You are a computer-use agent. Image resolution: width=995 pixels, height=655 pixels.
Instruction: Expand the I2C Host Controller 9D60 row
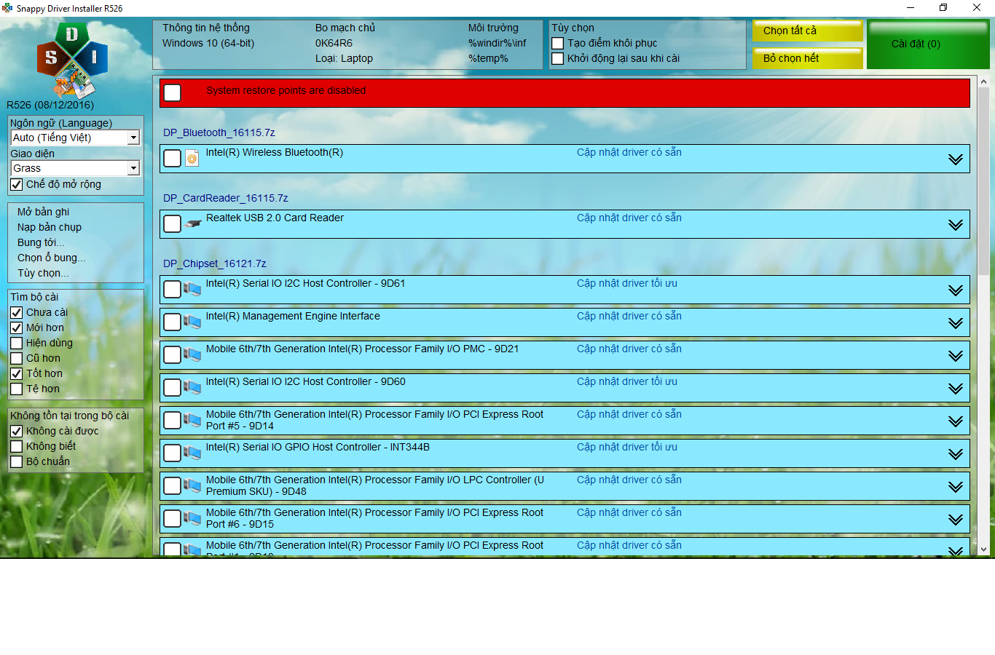tap(956, 389)
